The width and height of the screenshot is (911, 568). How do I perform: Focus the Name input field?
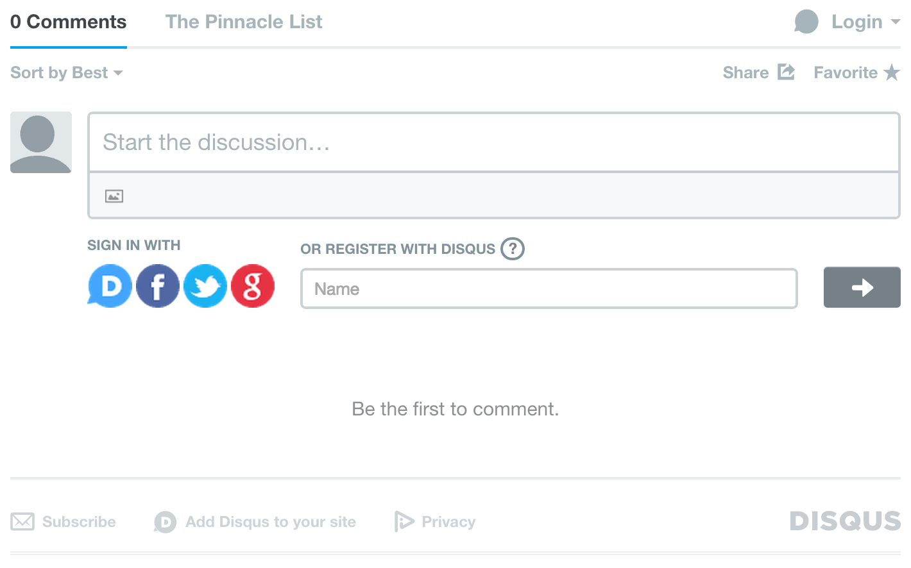click(x=549, y=288)
